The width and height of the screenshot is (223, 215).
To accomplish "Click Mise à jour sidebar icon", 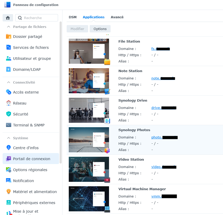I will pos(9,213).
